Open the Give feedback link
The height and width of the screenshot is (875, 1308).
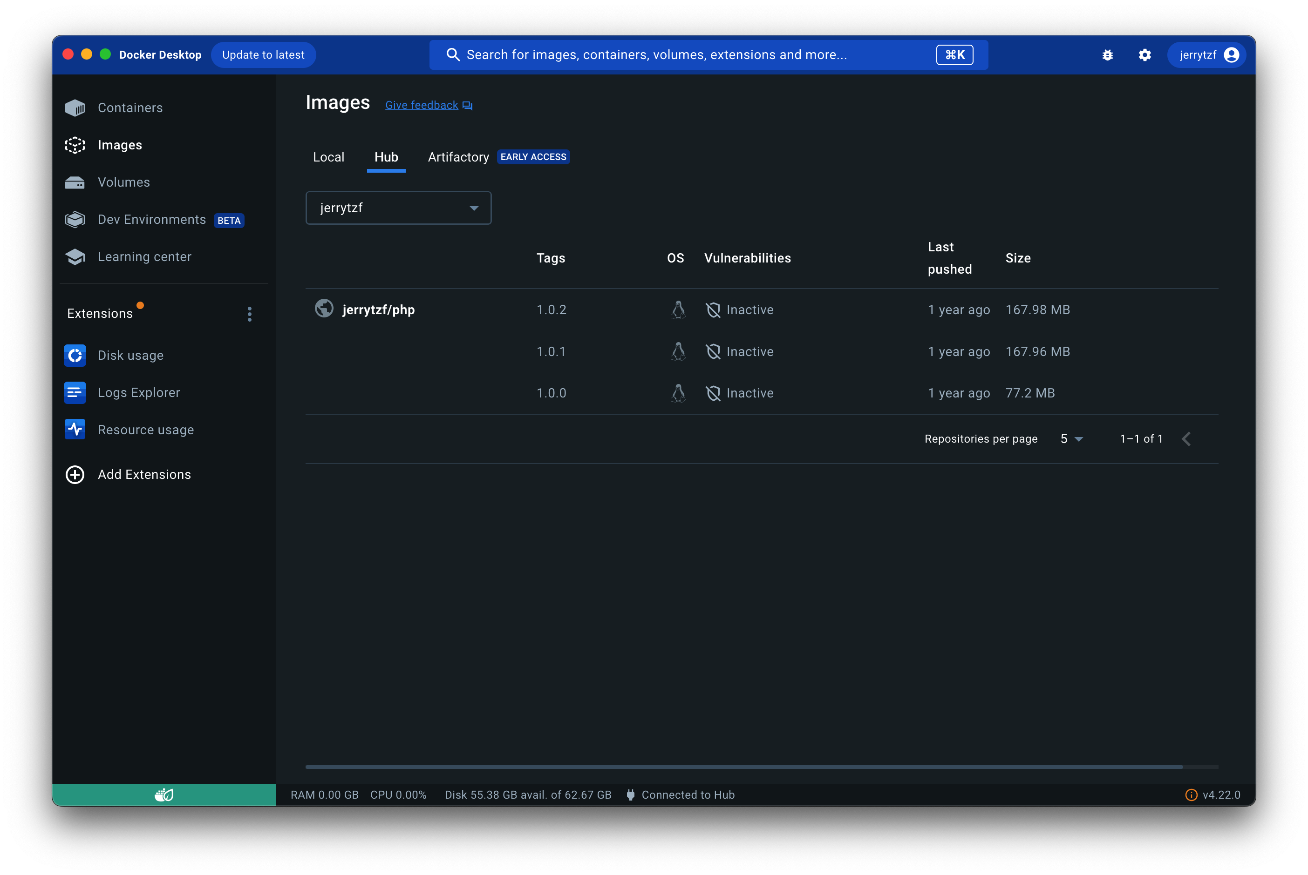[422, 106]
